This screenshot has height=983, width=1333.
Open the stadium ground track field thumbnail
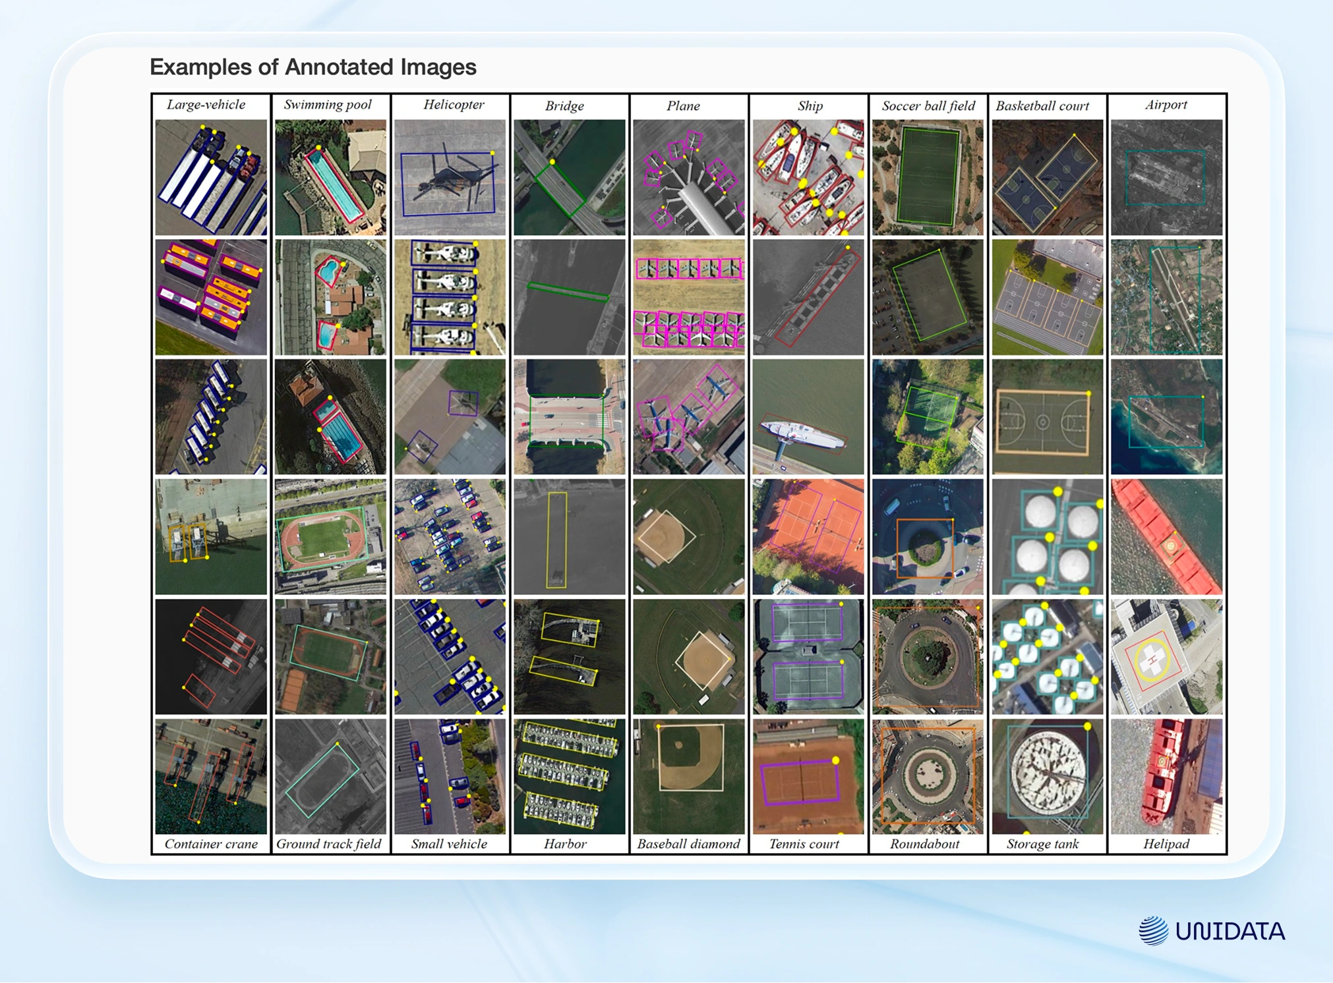pos(330,537)
